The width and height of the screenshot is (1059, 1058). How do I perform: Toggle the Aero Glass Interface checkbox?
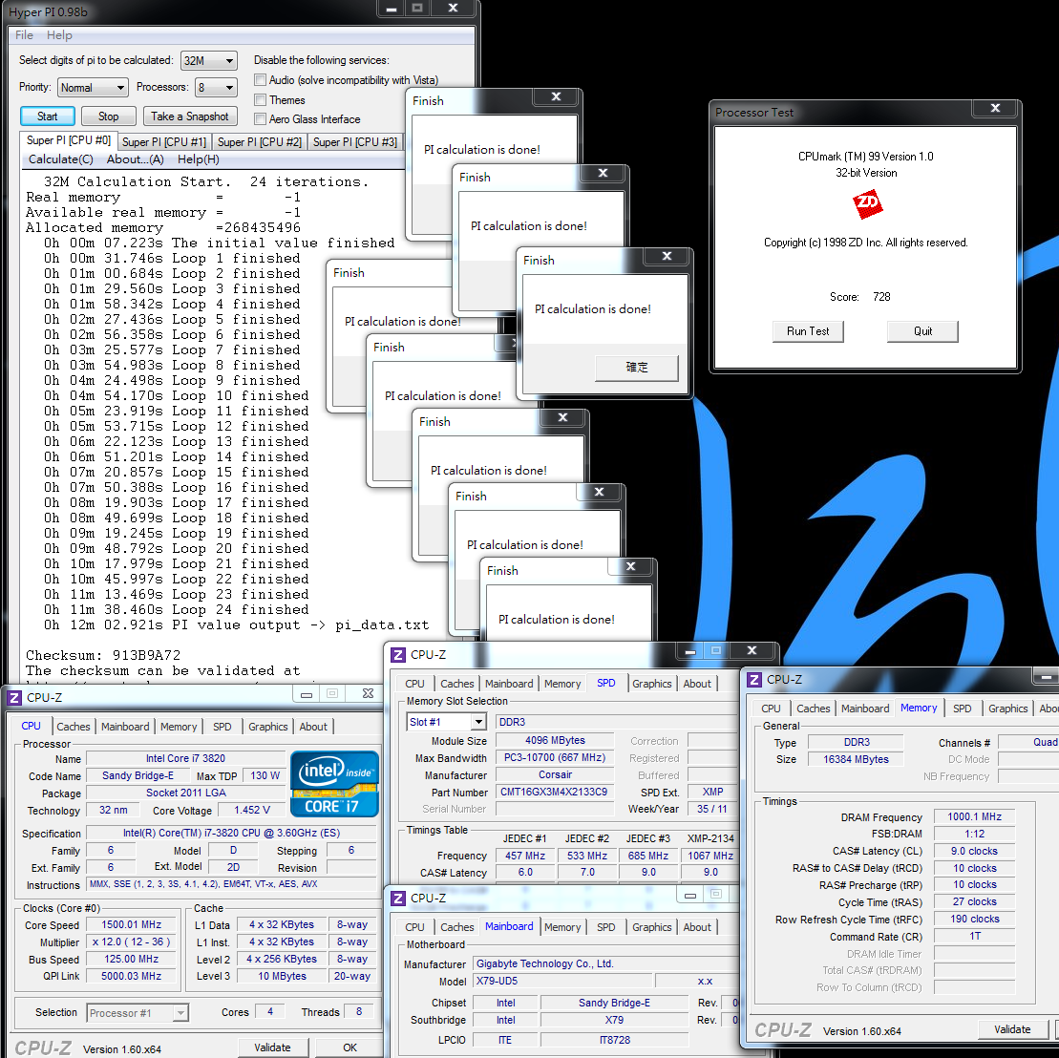[260, 118]
